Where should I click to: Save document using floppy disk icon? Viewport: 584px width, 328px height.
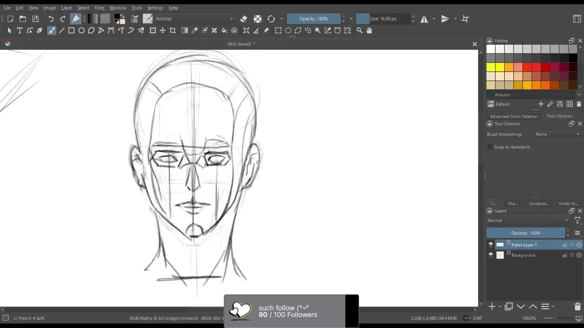tap(35, 19)
